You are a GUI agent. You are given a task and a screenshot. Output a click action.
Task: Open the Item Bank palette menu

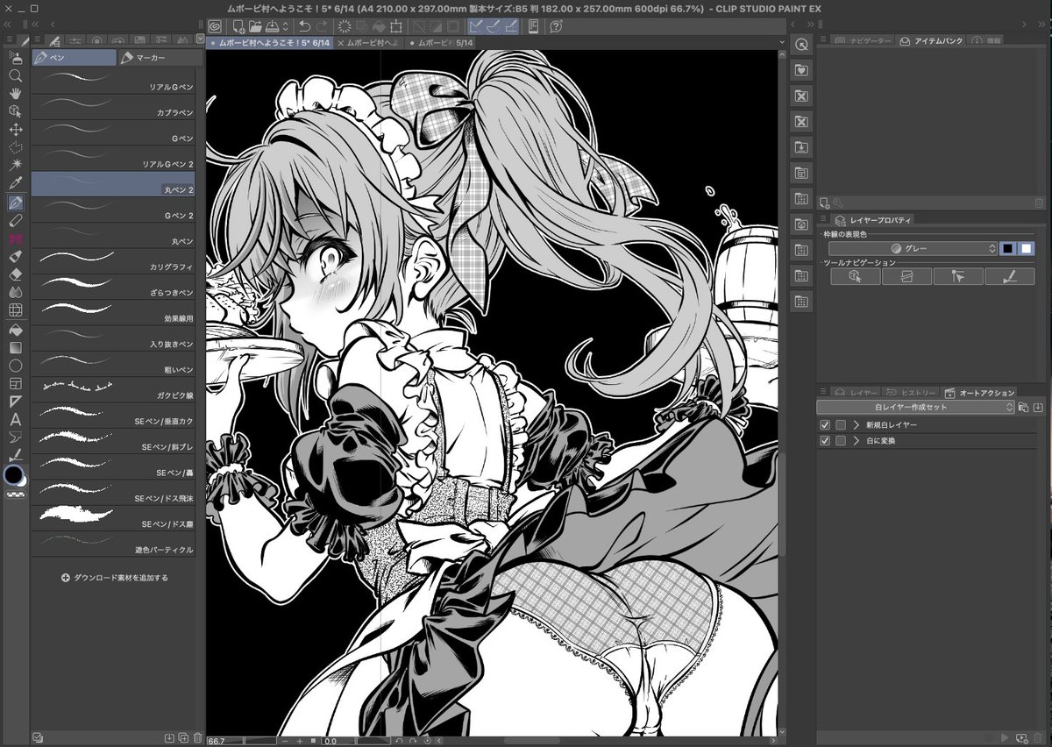(x=824, y=40)
